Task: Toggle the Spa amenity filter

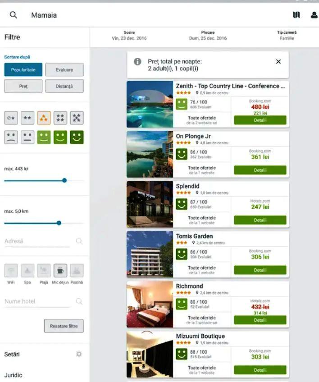Action: 27,271
